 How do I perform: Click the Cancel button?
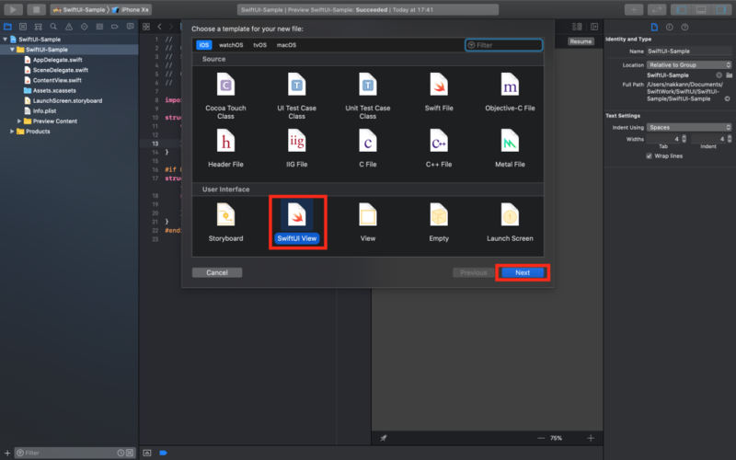217,272
